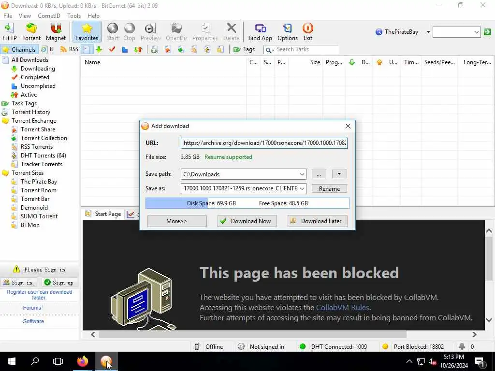Screen dimensions: 495x371
Task: Click the DHT Torrents lightning filter icon
Action: pos(207,50)
